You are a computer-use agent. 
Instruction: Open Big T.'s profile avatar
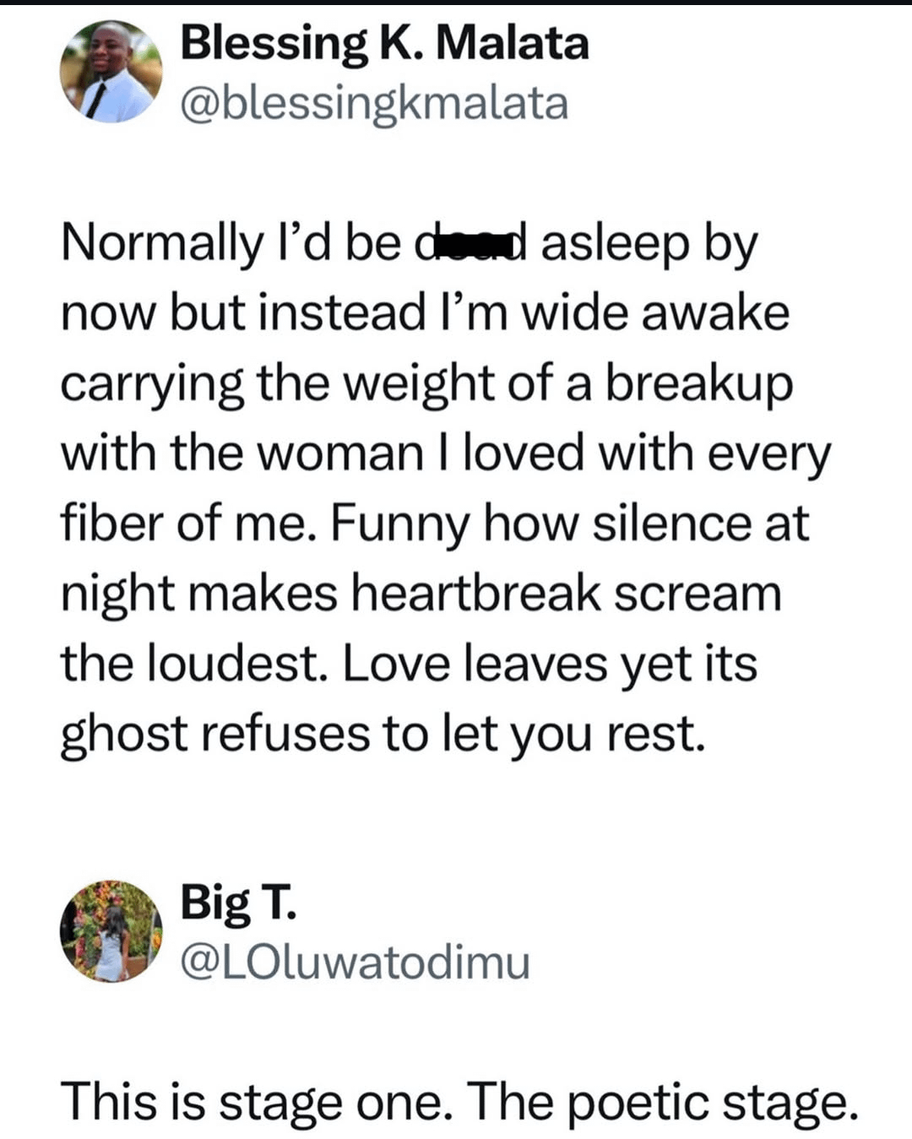(x=111, y=931)
